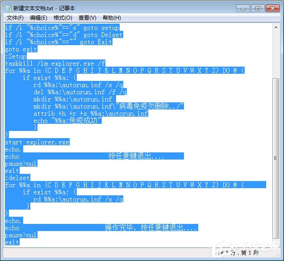The width and height of the screenshot is (284, 261).
Task: Click the last 'exit' line of the file
Action: click(x=12, y=242)
